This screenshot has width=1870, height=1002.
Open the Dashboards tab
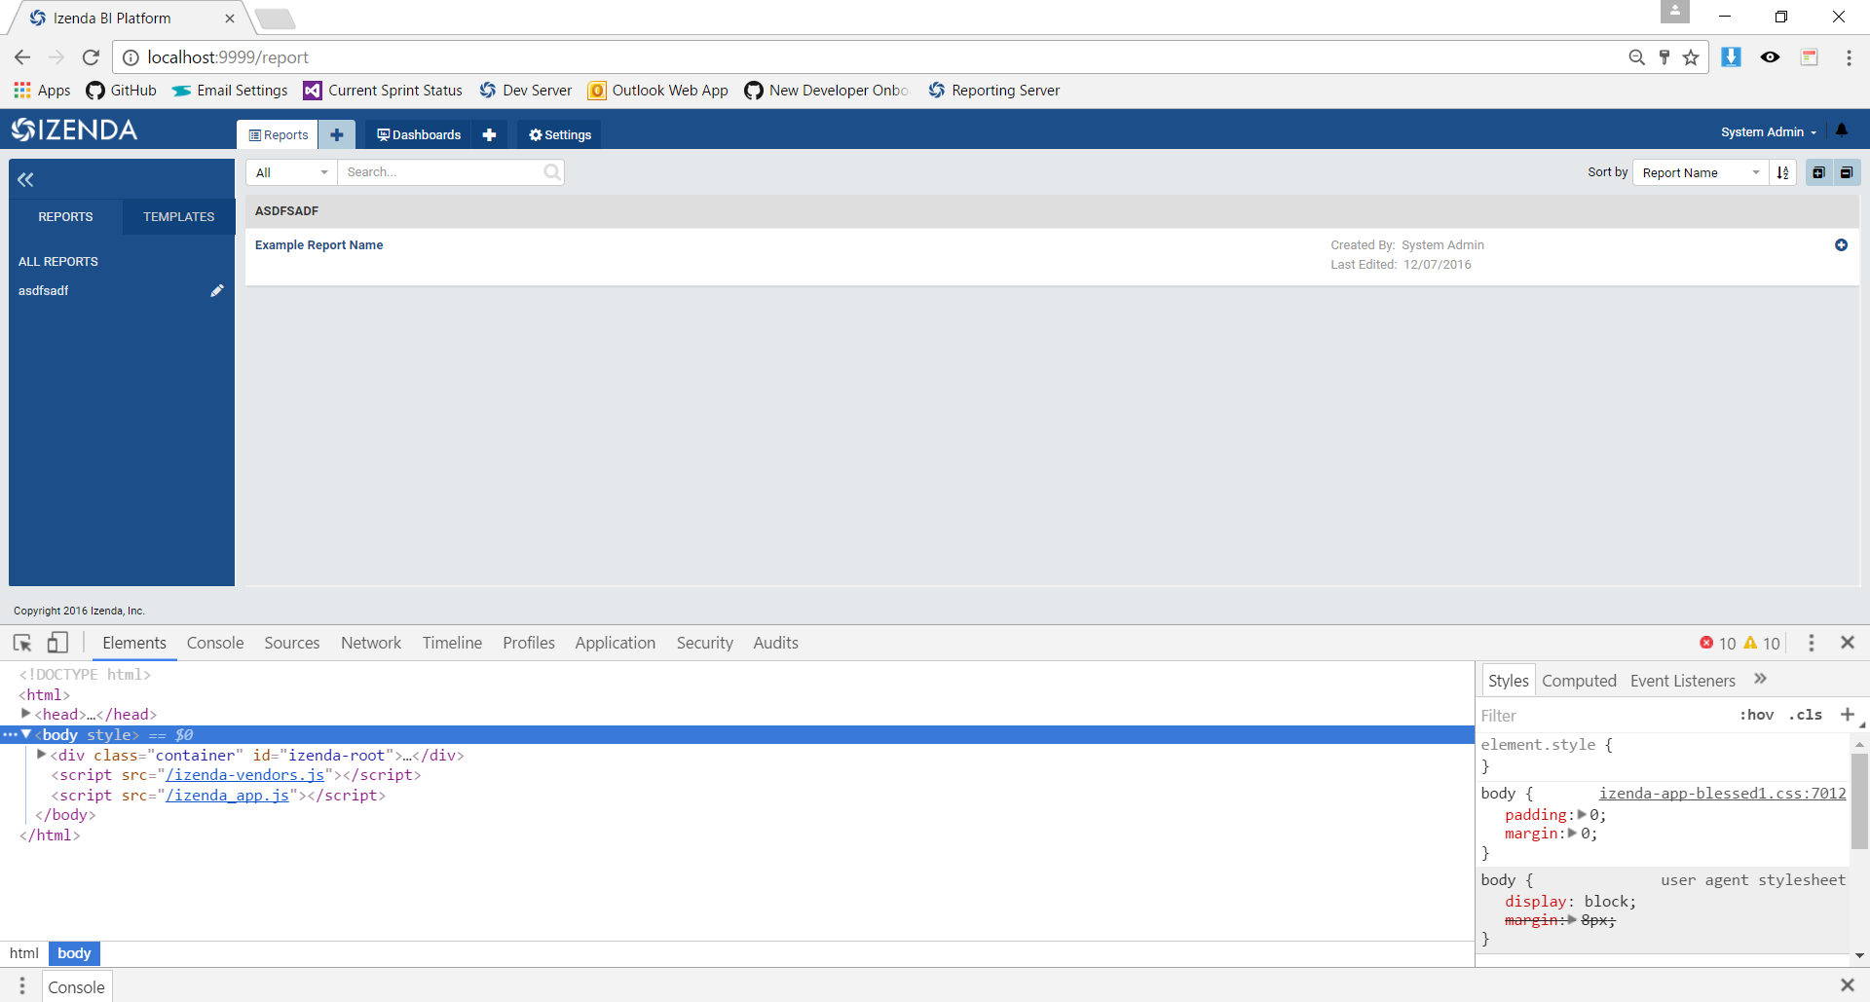click(x=419, y=134)
